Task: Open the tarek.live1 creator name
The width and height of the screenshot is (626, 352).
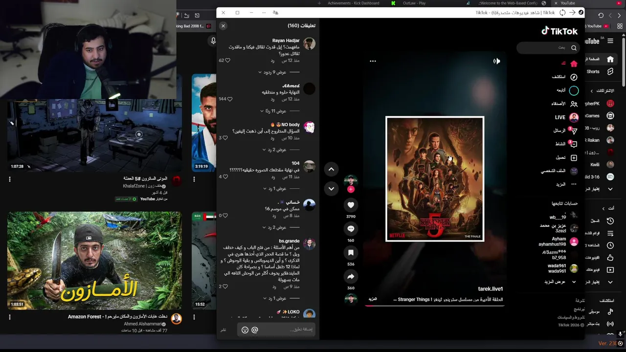Action: [x=490, y=289]
